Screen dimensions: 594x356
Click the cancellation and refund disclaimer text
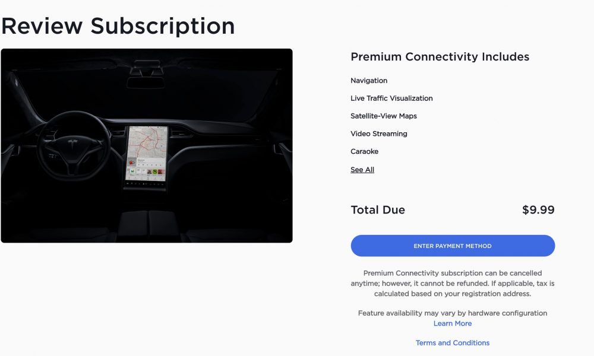point(452,284)
